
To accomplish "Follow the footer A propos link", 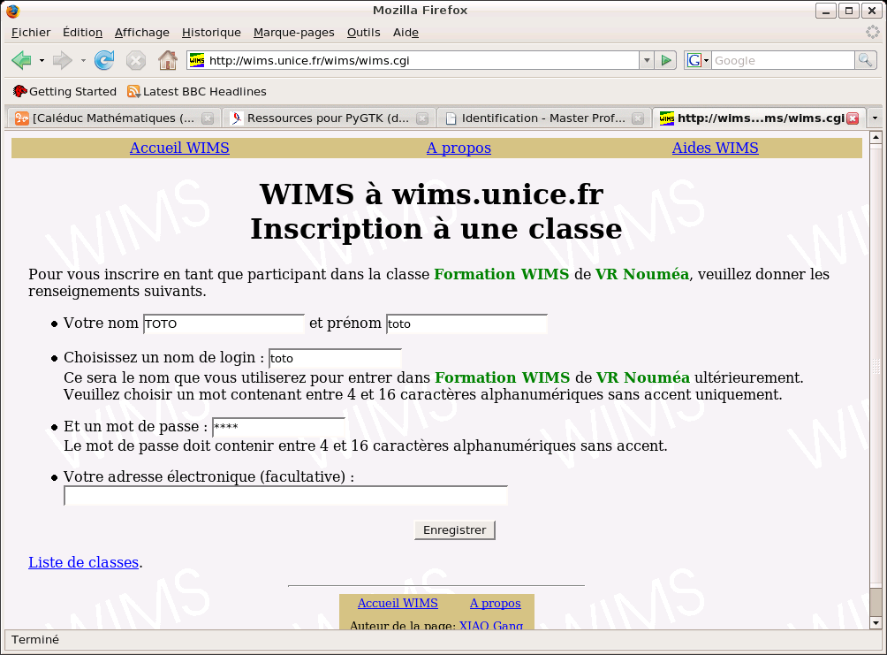I will (x=495, y=603).
